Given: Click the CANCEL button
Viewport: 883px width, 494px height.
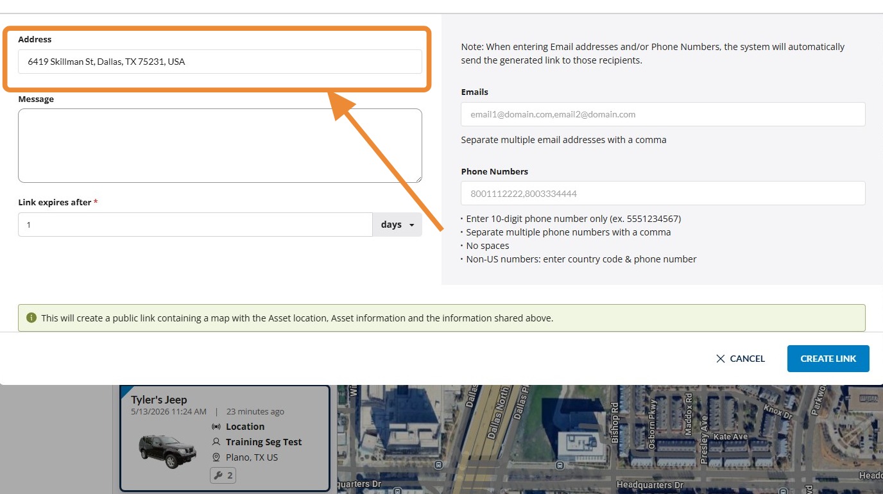Looking at the screenshot, I should pos(741,359).
